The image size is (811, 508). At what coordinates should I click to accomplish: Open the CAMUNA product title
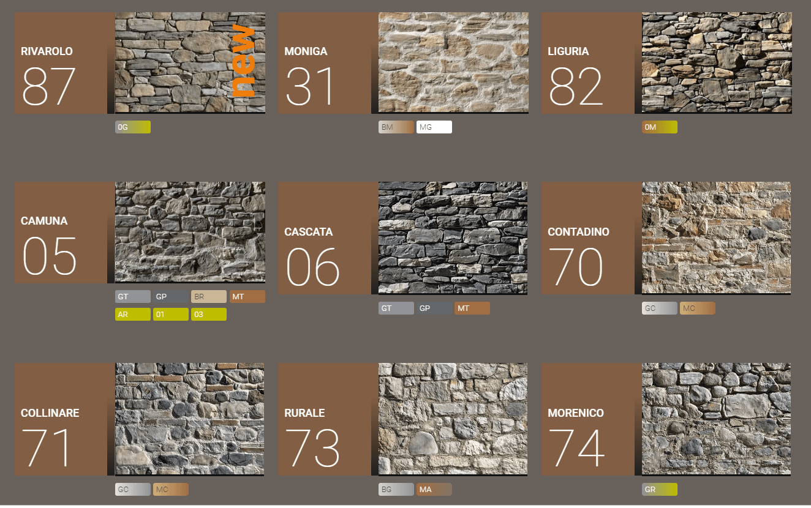[x=44, y=221]
